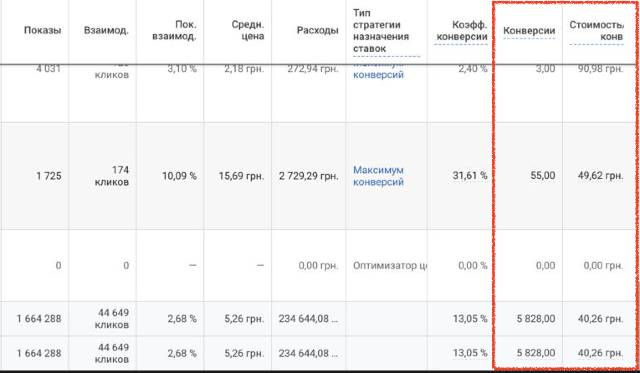
Task: Sort by the Показы column header
Action: [x=42, y=30]
